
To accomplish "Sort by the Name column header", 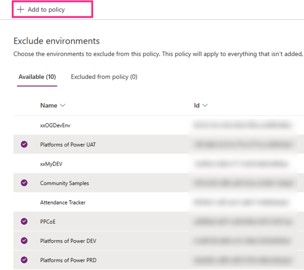I will point(53,106).
